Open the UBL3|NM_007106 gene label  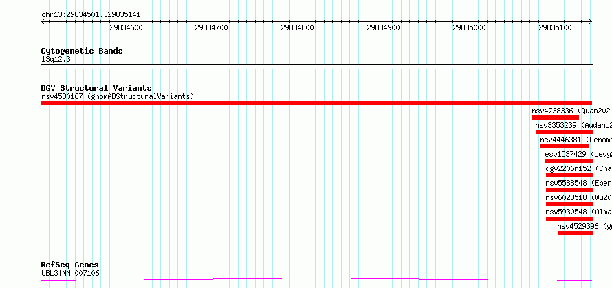pos(70,273)
